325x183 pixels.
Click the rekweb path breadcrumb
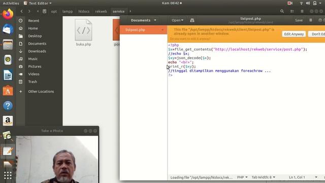[101, 11]
